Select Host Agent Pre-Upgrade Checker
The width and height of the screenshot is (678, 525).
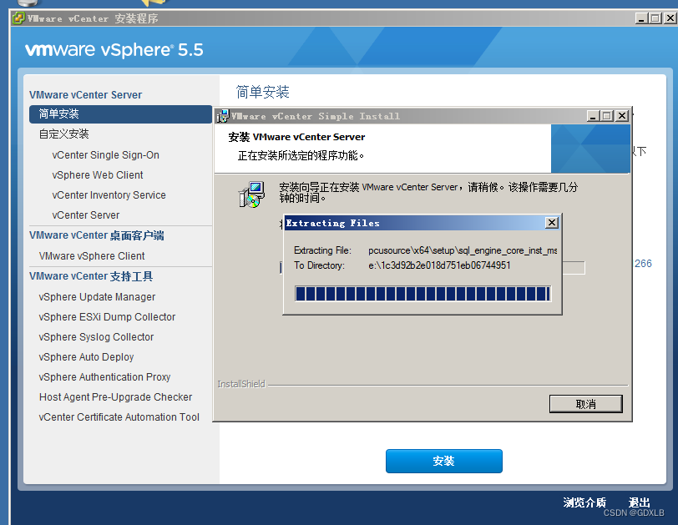(x=115, y=396)
